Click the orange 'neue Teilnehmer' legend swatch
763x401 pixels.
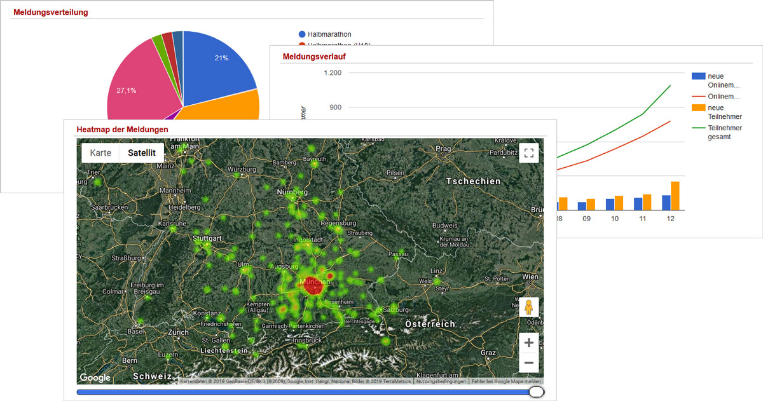click(x=698, y=108)
